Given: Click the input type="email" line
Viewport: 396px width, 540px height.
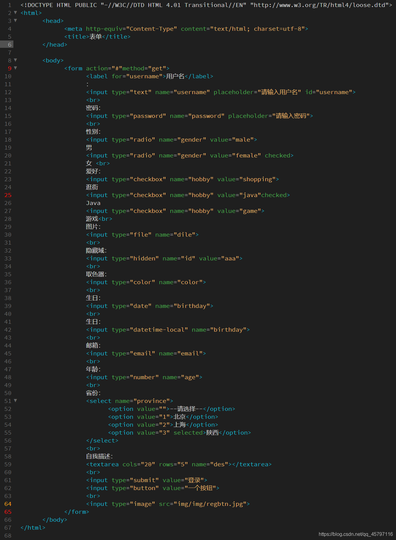Looking at the screenshot, I should point(146,353).
